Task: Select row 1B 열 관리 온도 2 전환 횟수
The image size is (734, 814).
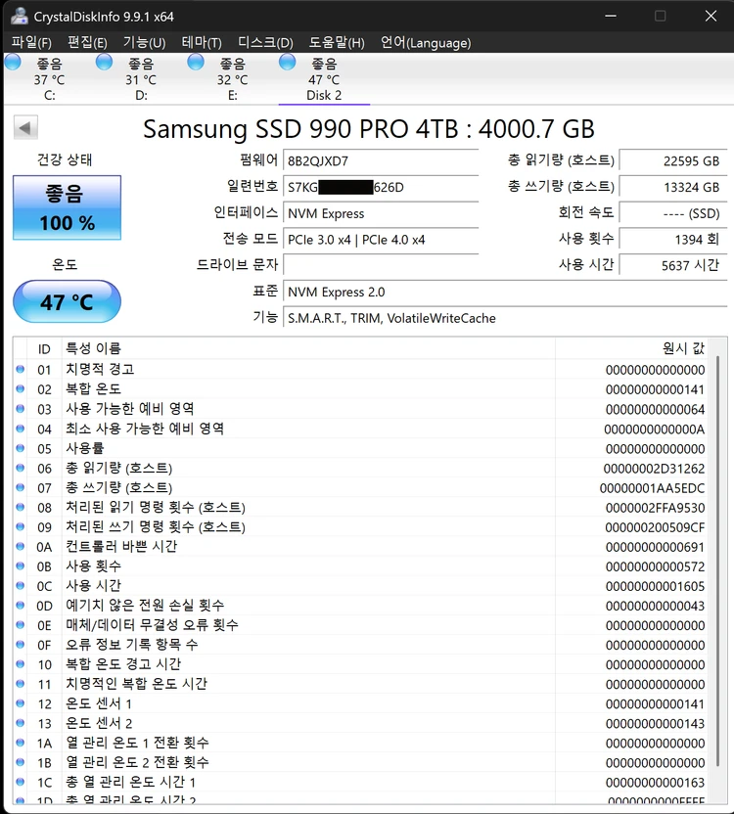Action: point(362,762)
